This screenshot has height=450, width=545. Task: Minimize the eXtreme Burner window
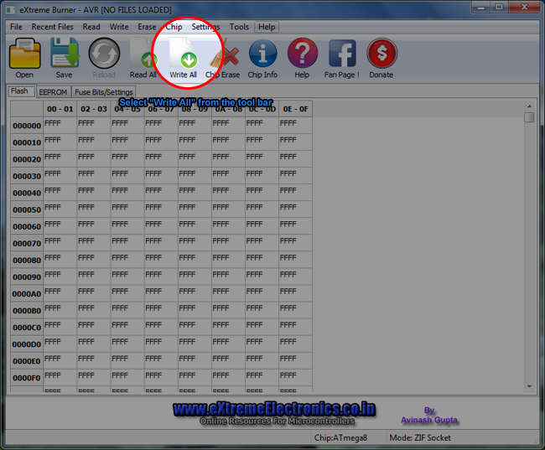(x=481, y=7)
